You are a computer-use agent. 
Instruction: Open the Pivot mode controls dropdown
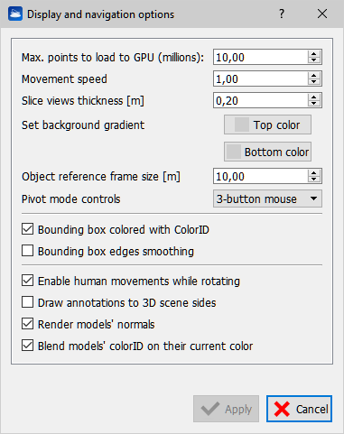coord(267,199)
